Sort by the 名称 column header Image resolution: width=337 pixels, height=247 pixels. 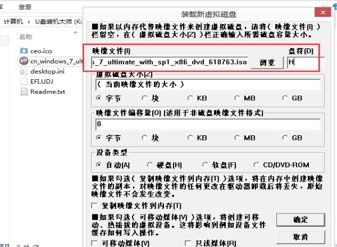tap(26, 37)
